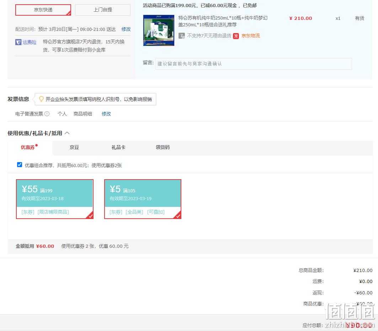The width and height of the screenshot is (378, 331).
Task: Click the 金额抵用 ¥60.00 amount
Action: click(x=45, y=246)
